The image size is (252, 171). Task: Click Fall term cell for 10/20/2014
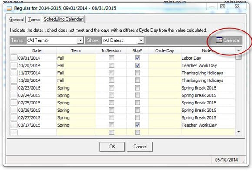click(76, 66)
